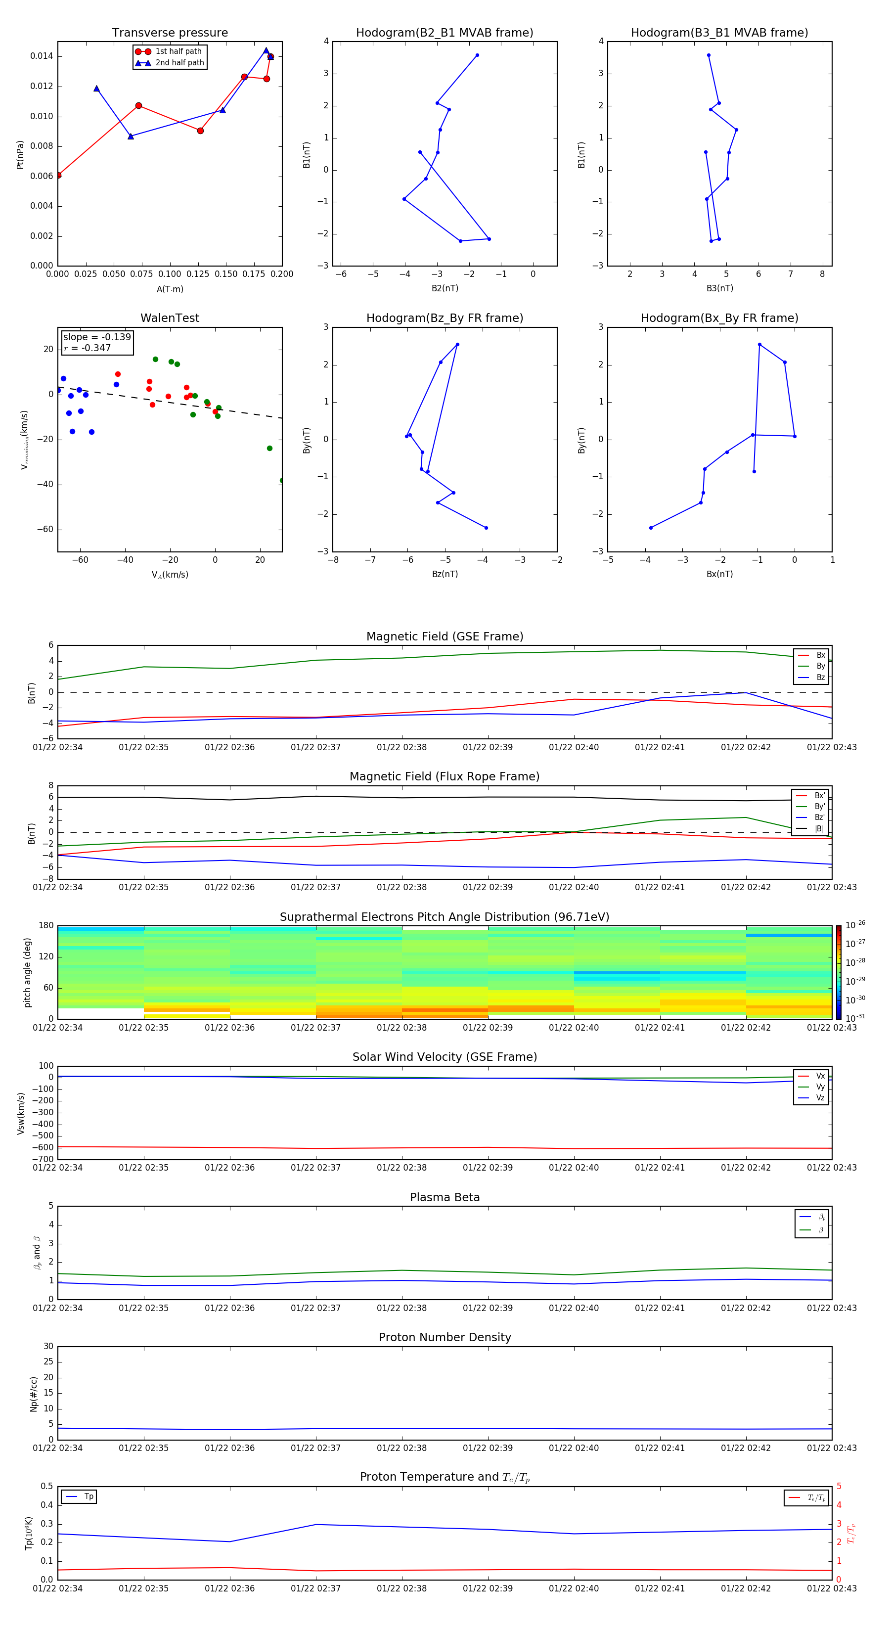The width and height of the screenshot is (890, 1632).
Task: Click the "Transverse pressure" plot title
Action: [x=170, y=33]
